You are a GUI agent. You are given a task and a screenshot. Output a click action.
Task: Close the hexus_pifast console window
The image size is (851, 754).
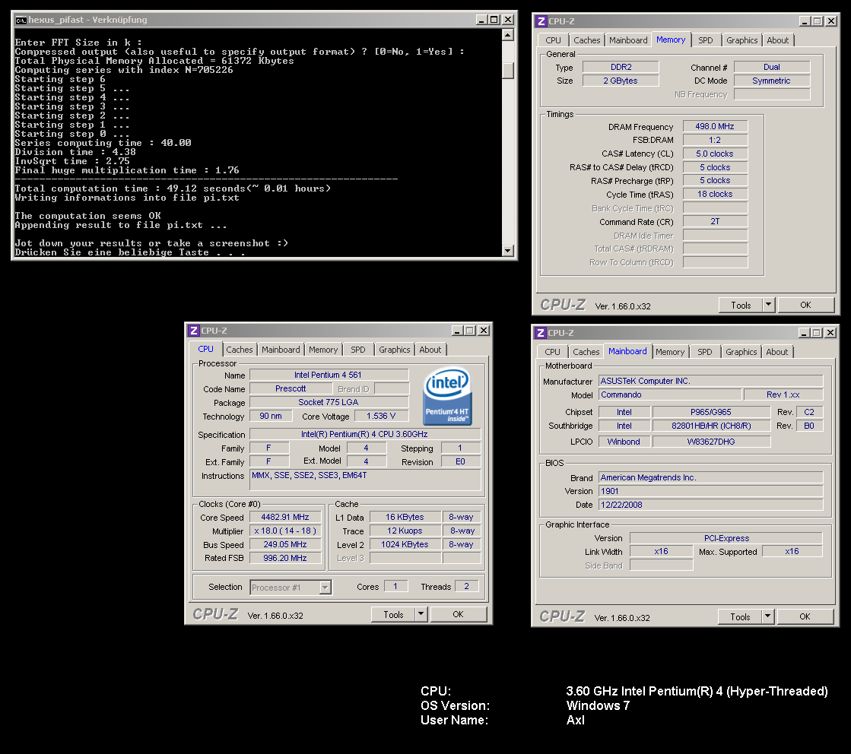pyautogui.click(x=507, y=20)
